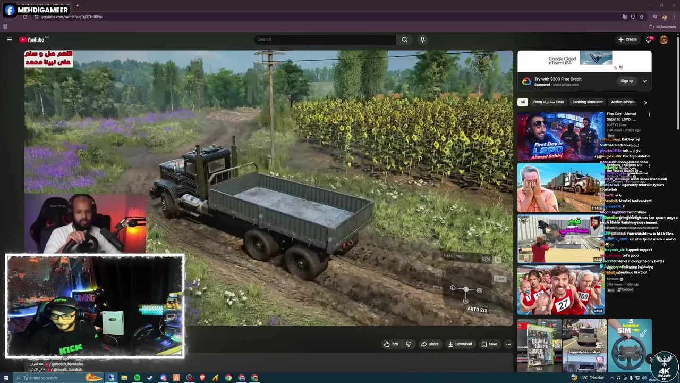Like the video with thumbs up
Image resolution: width=680 pixels, height=383 pixels.
(391, 344)
